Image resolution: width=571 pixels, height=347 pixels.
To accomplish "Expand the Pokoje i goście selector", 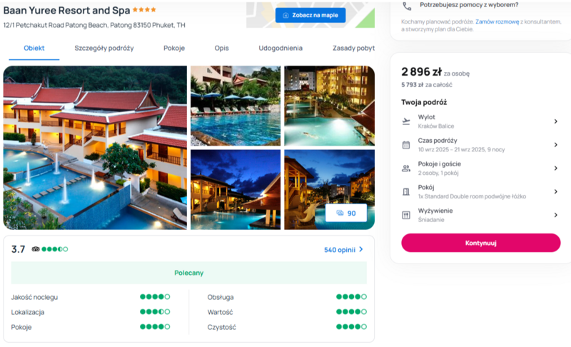I will point(480,169).
